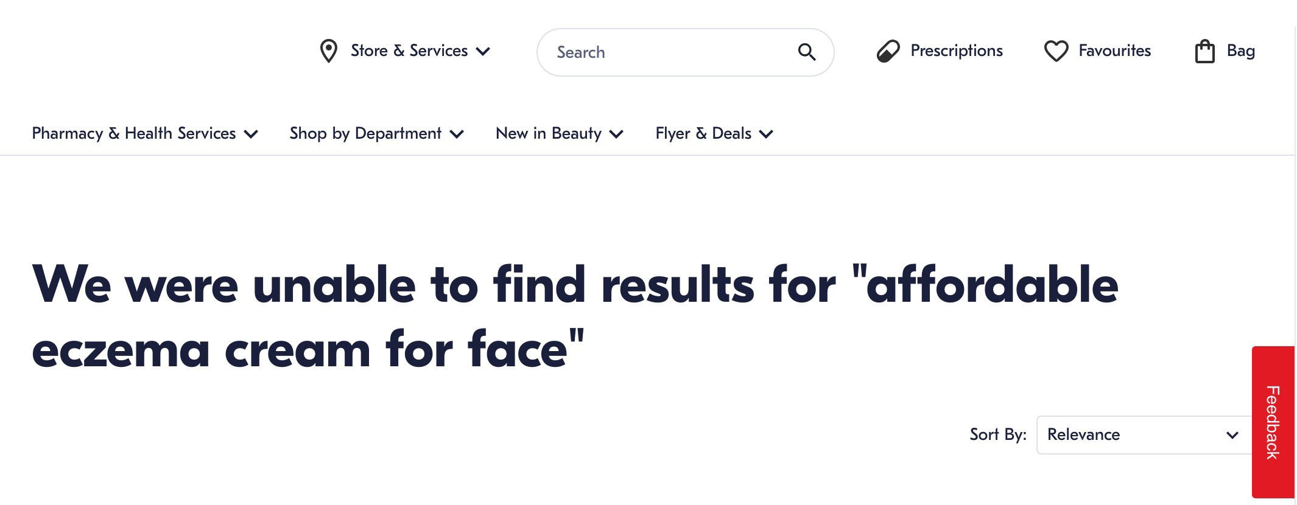Open the Shop by Department menu

(365, 133)
